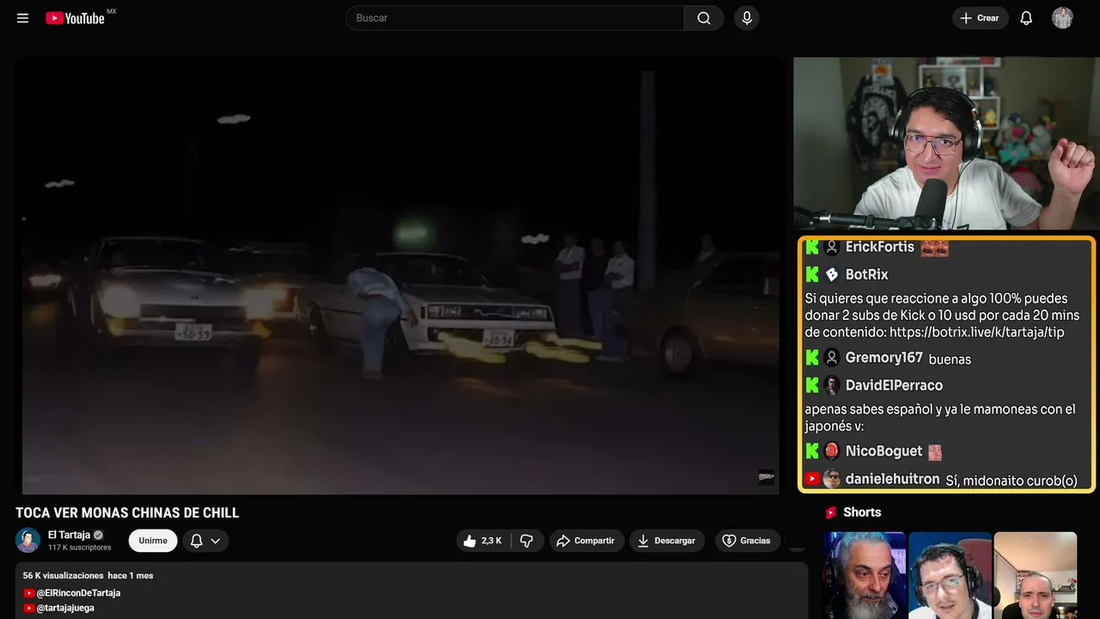
Task: Click the message 'buenas' from Gremory167
Action: 950,359
